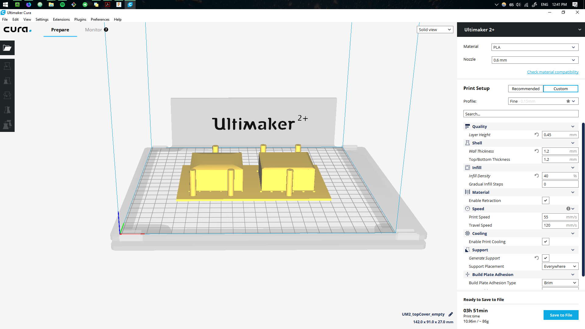Open the File menu

pyautogui.click(x=5, y=19)
